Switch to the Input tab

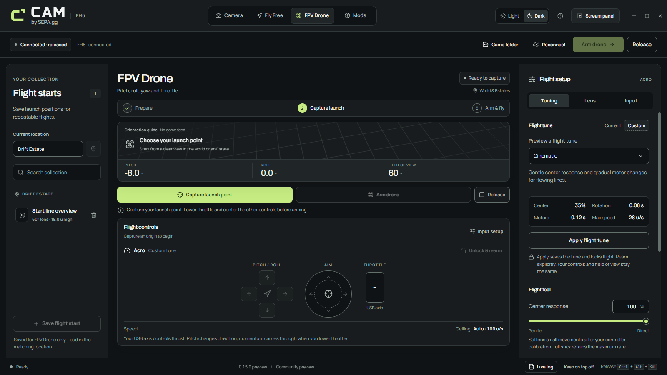631,101
